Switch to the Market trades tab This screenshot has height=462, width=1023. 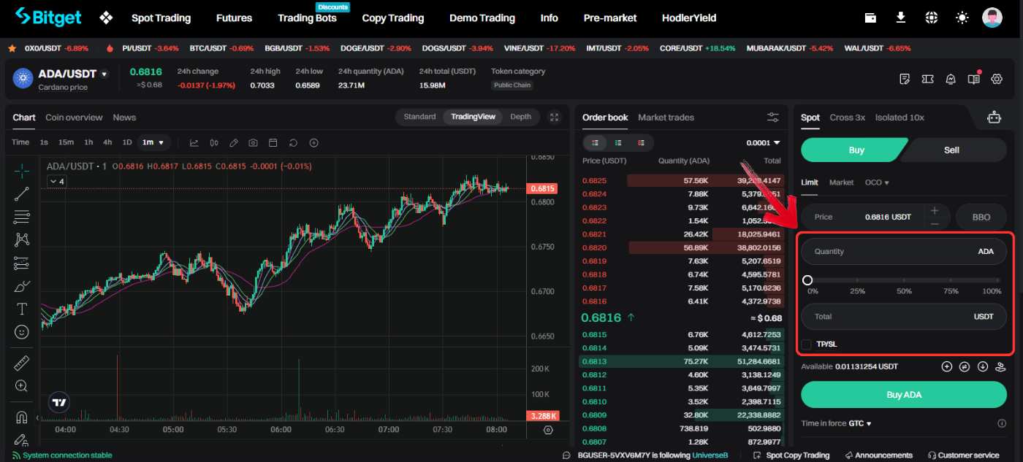click(666, 117)
